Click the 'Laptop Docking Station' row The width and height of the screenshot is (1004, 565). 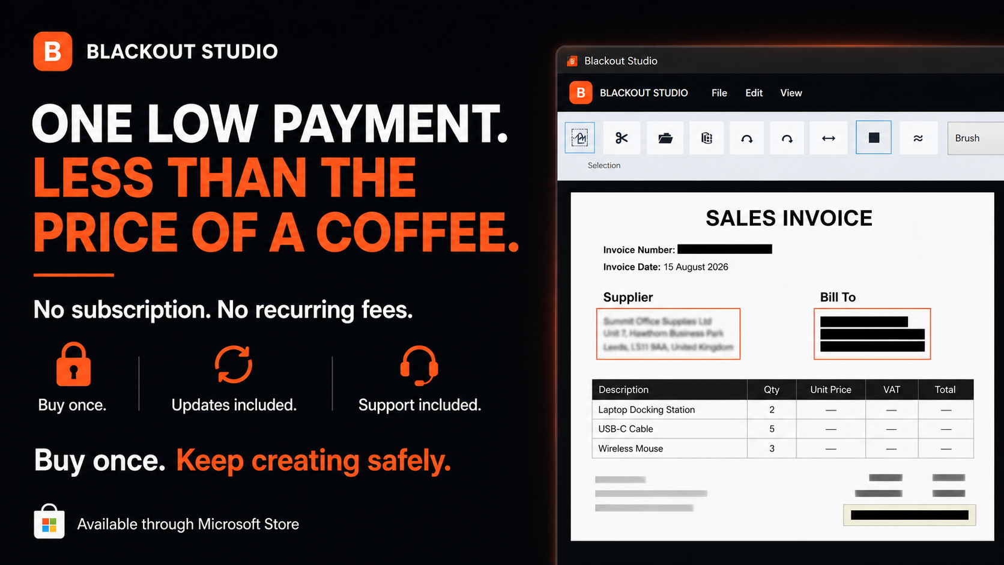782,409
